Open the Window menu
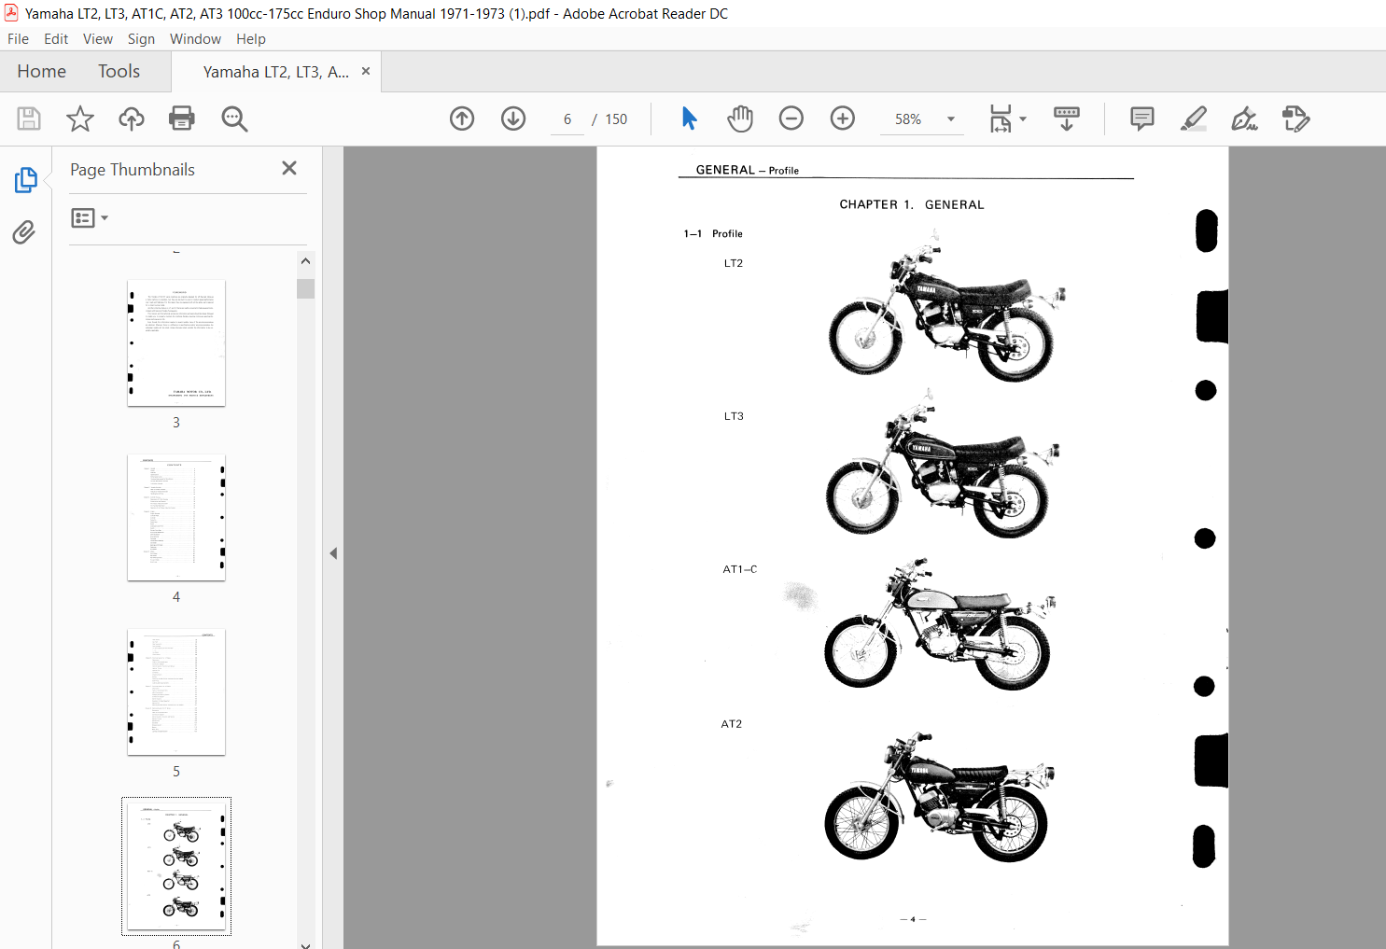This screenshot has height=949, width=1386. (195, 39)
